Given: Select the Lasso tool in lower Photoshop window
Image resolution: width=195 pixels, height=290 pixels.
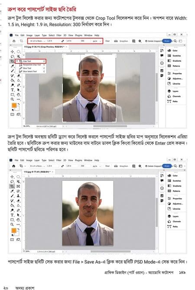Looking at the screenshot, I should 12,181.
